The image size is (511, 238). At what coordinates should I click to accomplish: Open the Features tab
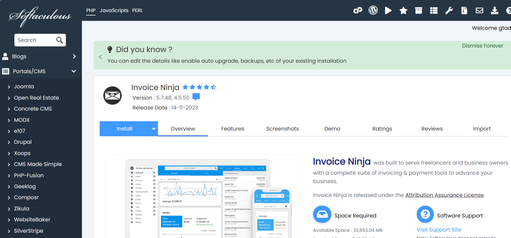pos(233,129)
